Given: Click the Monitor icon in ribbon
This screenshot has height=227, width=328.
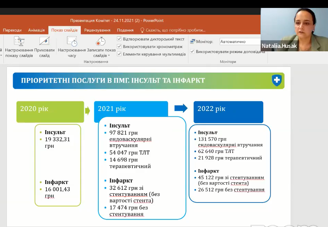Looking at the screenshot, I should click(x=193, y=42).
